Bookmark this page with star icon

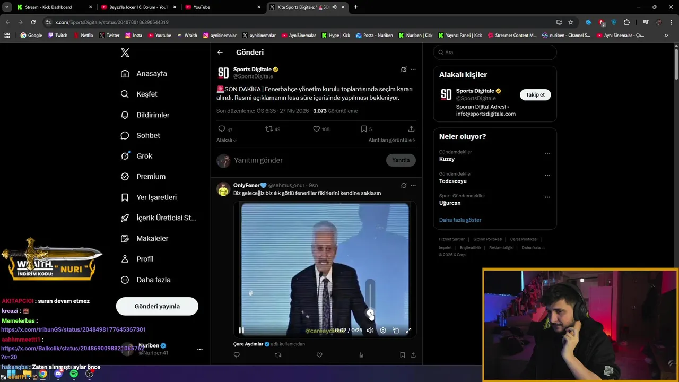click(x=571, y=22)
